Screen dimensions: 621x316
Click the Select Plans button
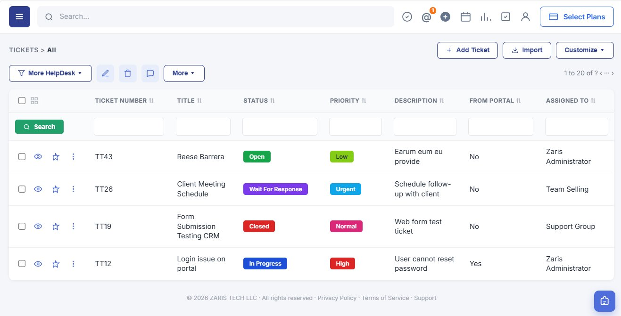(x=577, y=17)
